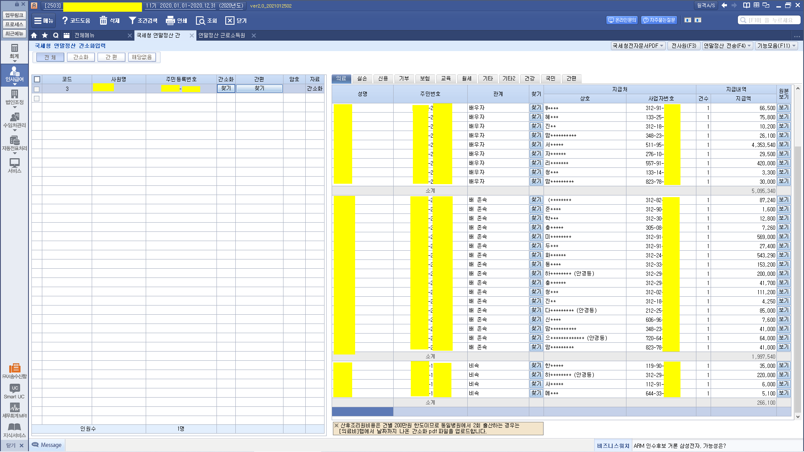Click the home icon in tab bar

[x=34, y=36]
